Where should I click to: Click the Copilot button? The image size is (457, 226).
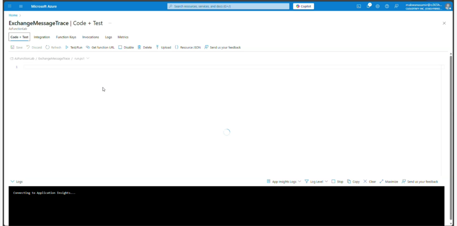[x=303, y=6]
